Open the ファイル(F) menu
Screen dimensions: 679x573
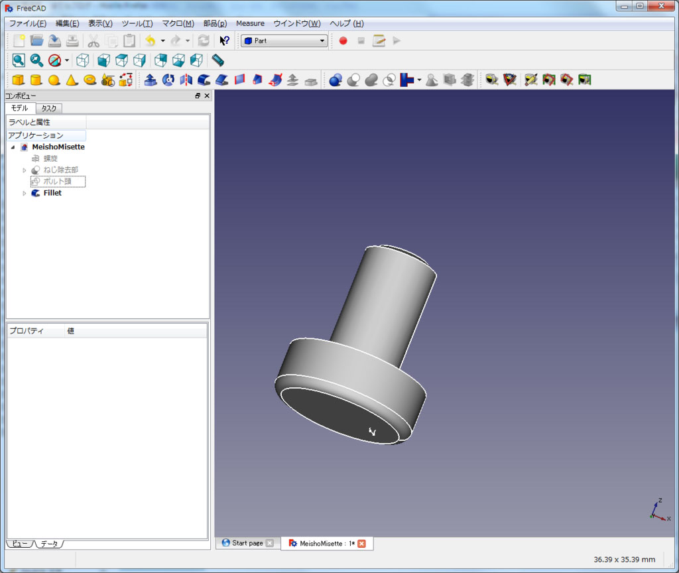[x=28, y=23]
